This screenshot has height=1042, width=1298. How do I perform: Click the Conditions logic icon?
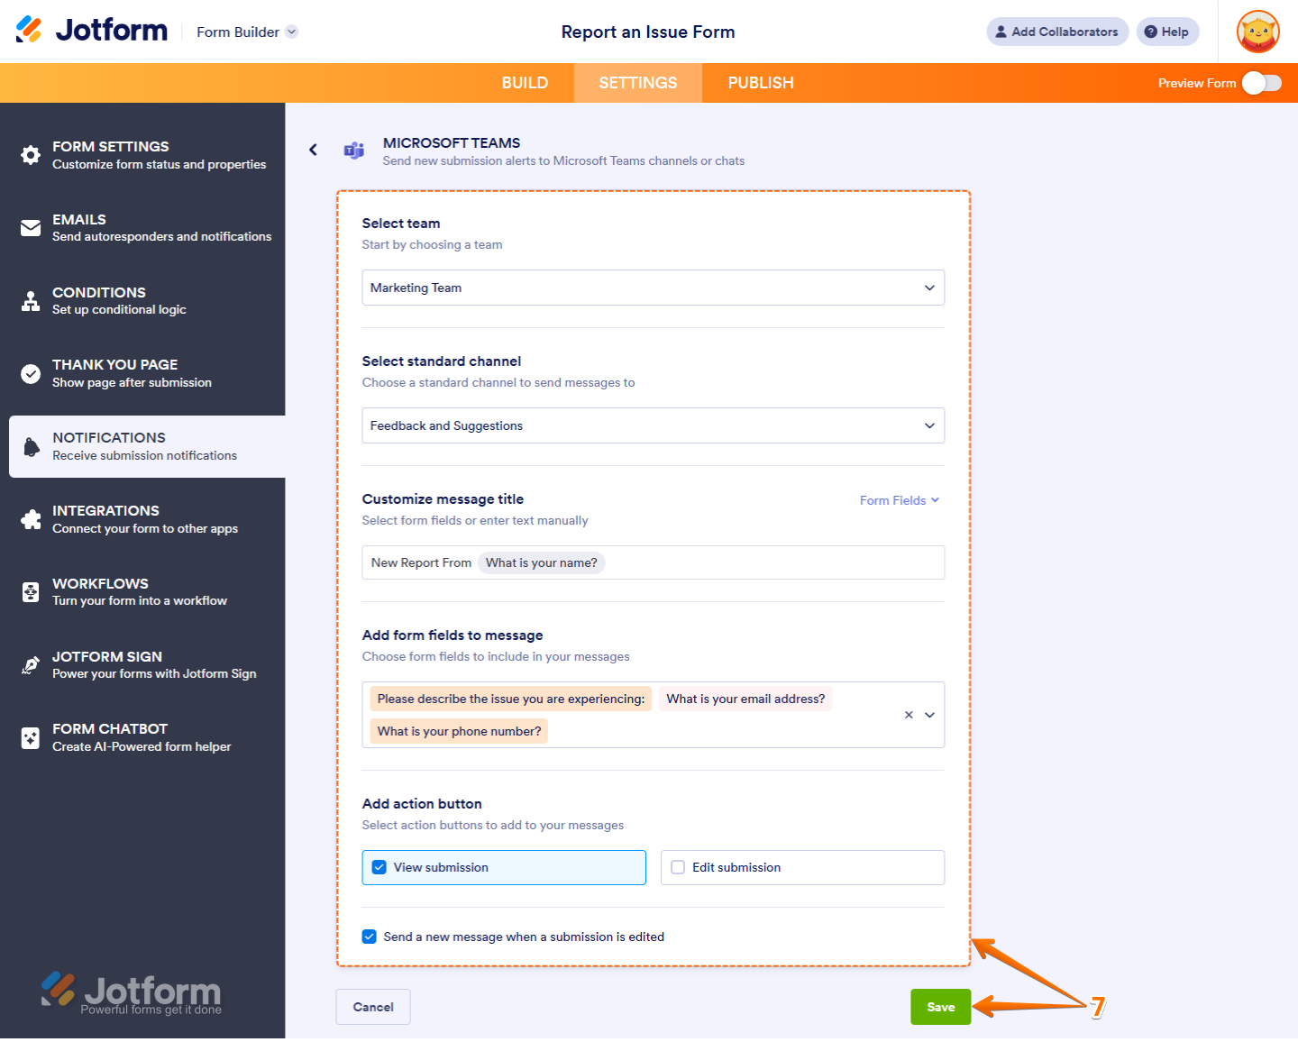tap(31, 300)
